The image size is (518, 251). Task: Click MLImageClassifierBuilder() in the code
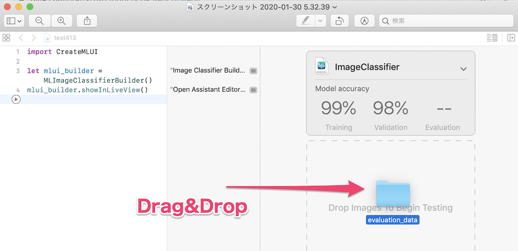click(97, 80)
